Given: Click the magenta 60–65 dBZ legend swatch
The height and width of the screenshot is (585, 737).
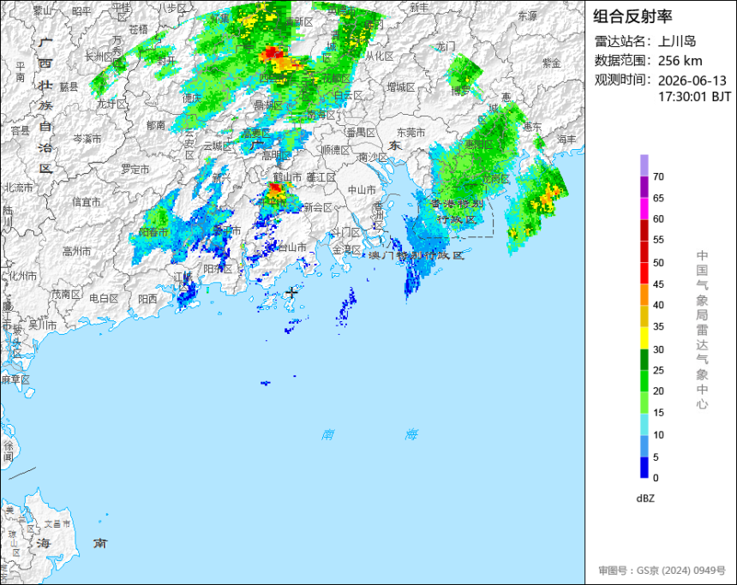Looking at the screenshot, I should [x=644, y=208].
